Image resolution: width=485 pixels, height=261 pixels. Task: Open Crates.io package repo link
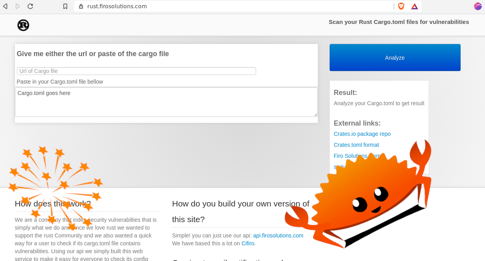click(362, 134)
